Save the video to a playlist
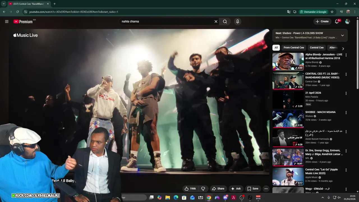Viewport: 359px width, 202px height. [252, 189]
